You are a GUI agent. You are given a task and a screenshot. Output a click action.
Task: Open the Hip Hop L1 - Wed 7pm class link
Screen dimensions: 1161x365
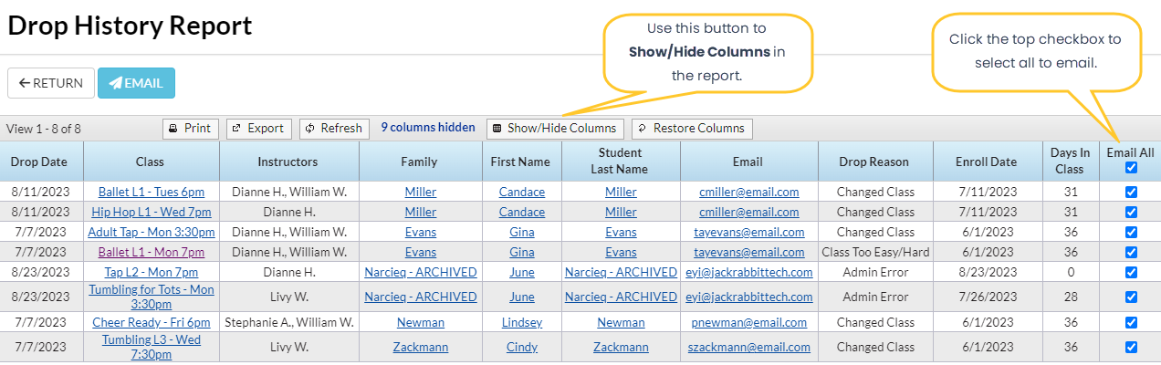point(151,212)
